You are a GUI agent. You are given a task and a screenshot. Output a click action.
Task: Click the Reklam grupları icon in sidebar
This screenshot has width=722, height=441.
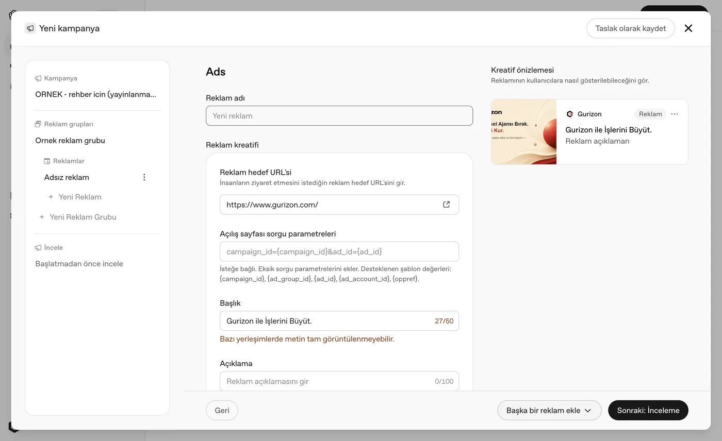point(38,124)
